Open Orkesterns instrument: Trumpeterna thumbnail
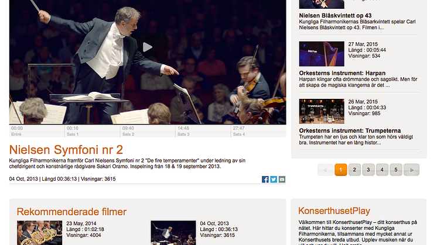The width and height of the screenshot is (437, 245). [x=322, y=112]
